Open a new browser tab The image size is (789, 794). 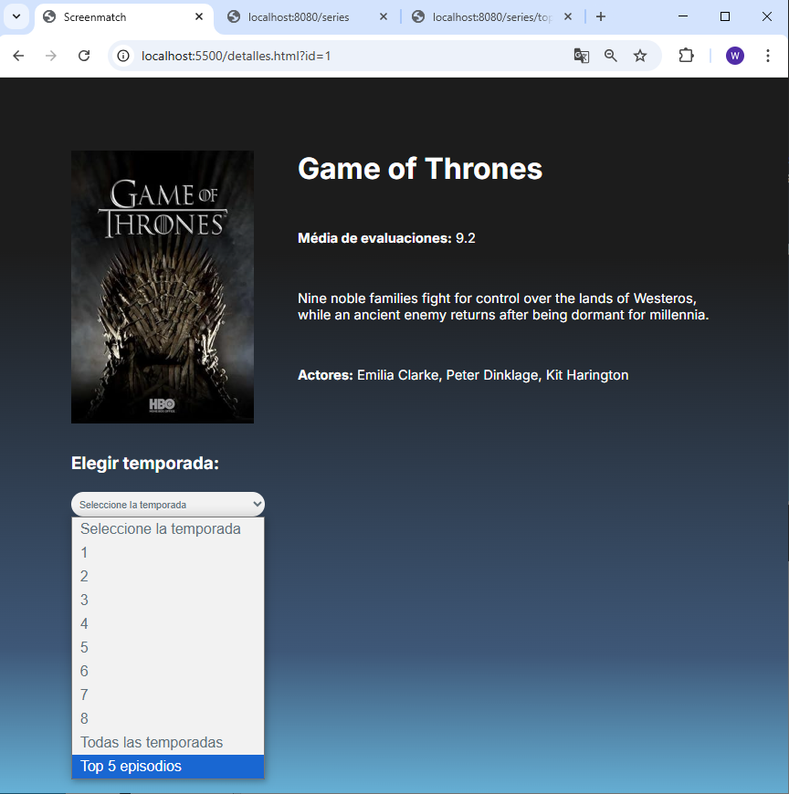(601, 16)
